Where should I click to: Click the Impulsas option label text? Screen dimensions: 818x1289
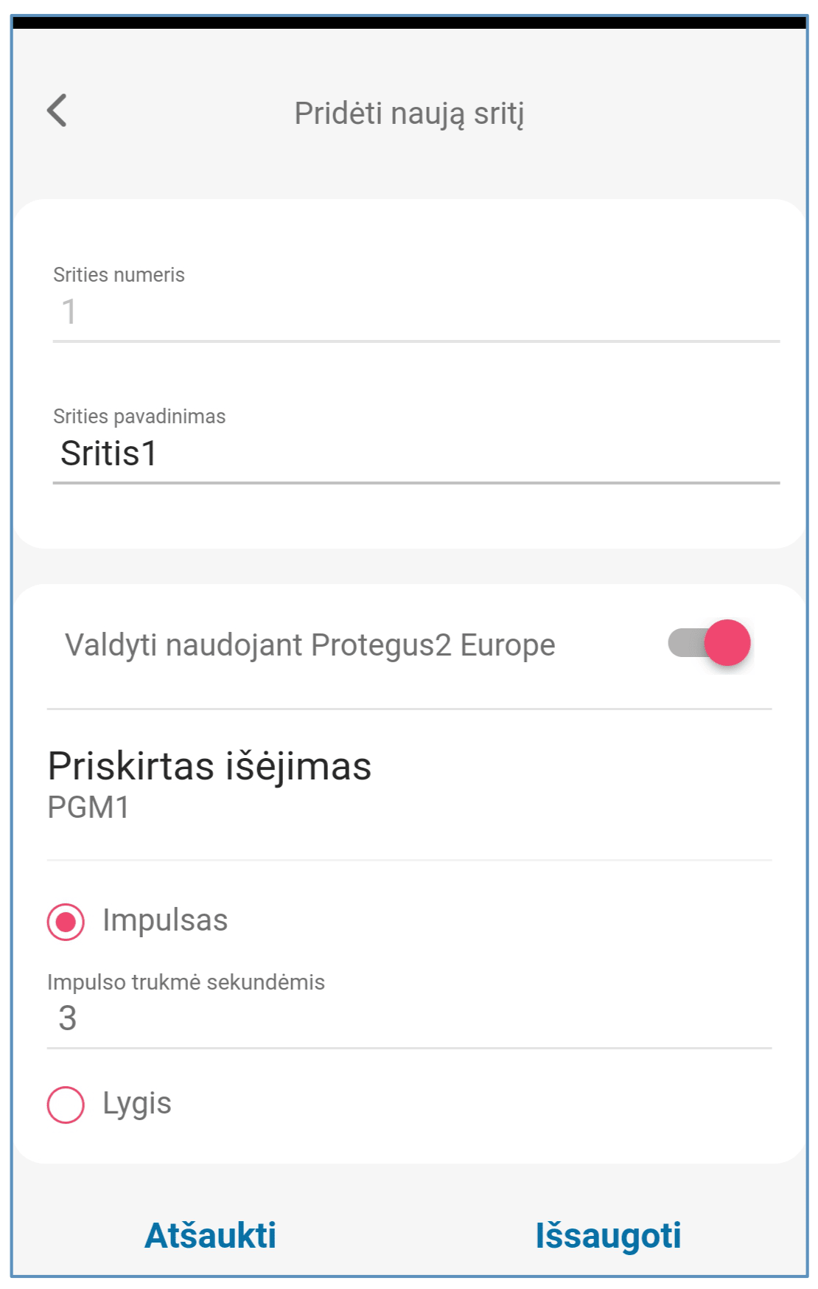[x=165, y=920]
